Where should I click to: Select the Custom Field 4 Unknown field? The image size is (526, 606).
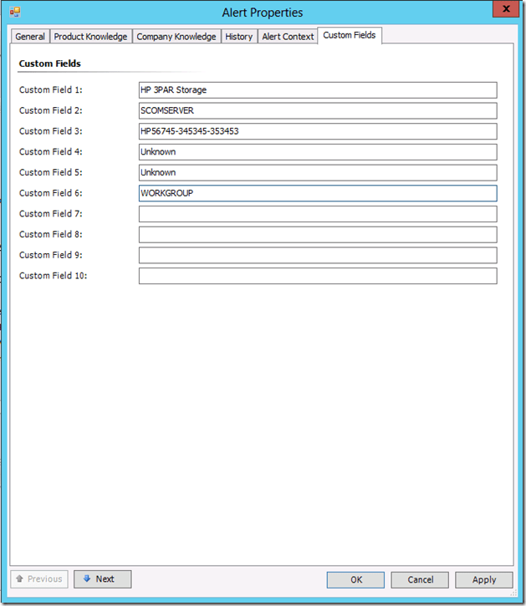[318, 152]
